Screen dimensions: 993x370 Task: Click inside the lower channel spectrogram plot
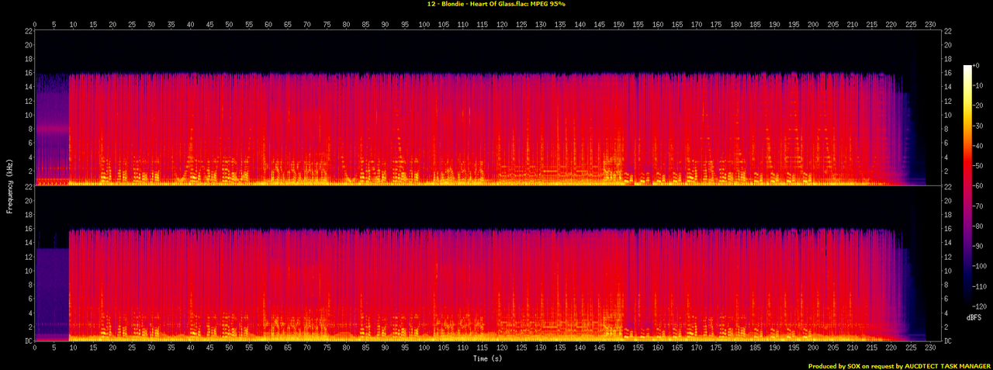point(487,264)
